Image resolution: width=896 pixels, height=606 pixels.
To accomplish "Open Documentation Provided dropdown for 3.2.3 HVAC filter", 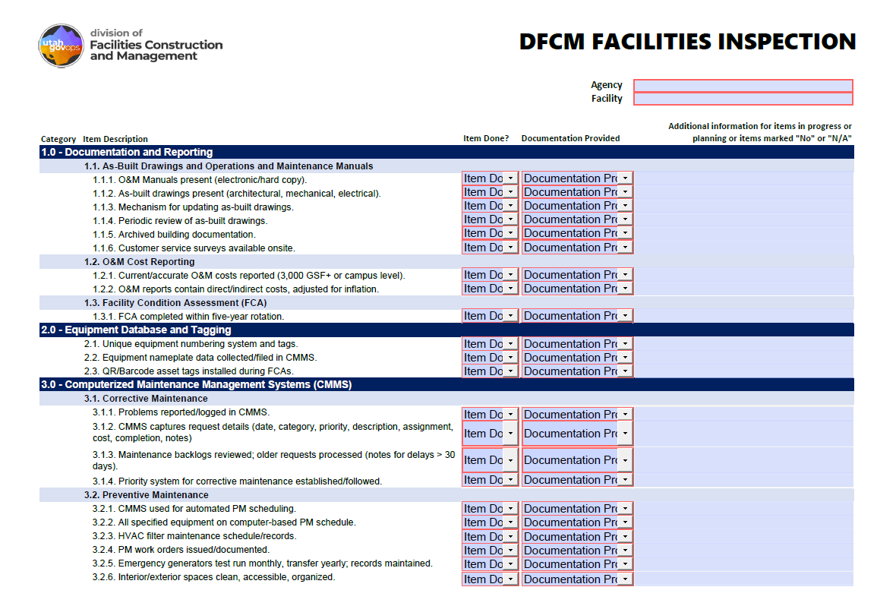I will point(577,536).
